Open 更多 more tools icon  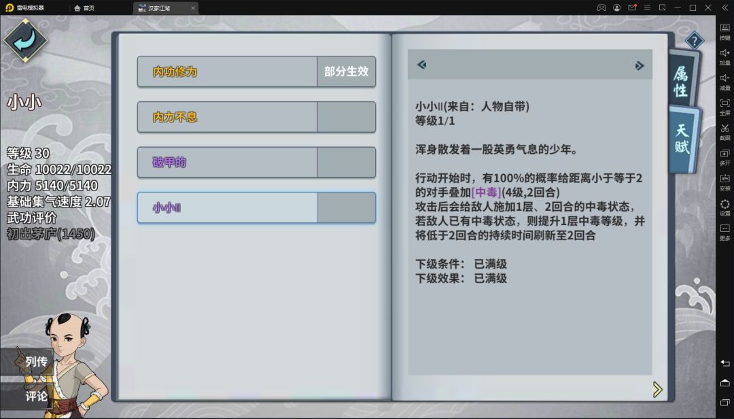click(724, 233)
